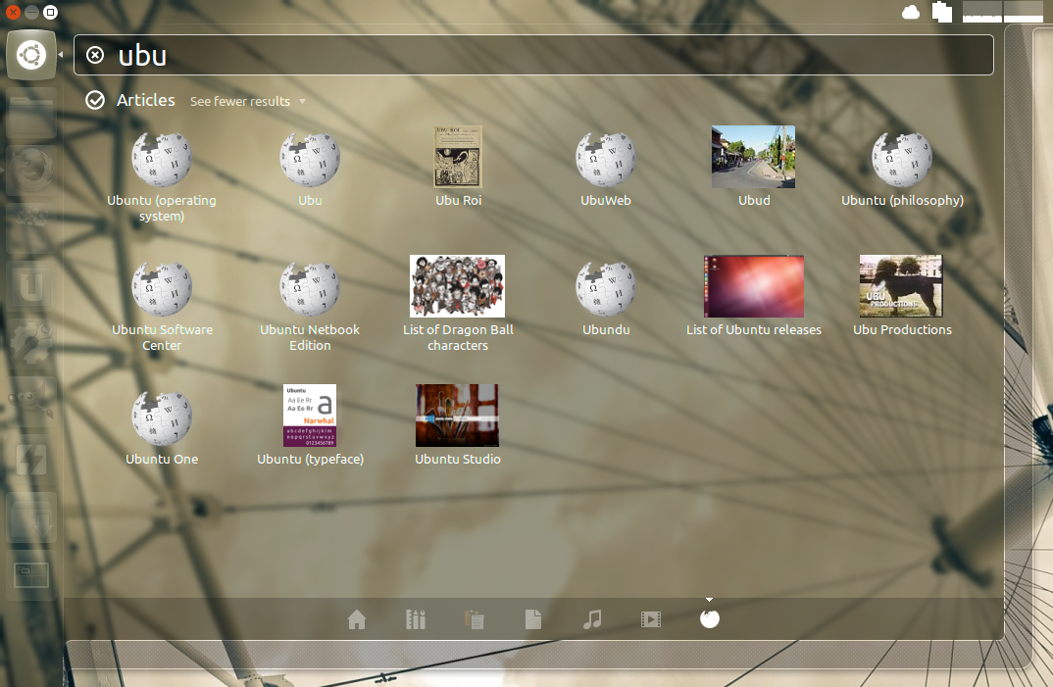Image resolution: width=1053 pixels, height=687 pixels.
Task: Open List of Dragon Ball characters result
Action: coord(458,304)
